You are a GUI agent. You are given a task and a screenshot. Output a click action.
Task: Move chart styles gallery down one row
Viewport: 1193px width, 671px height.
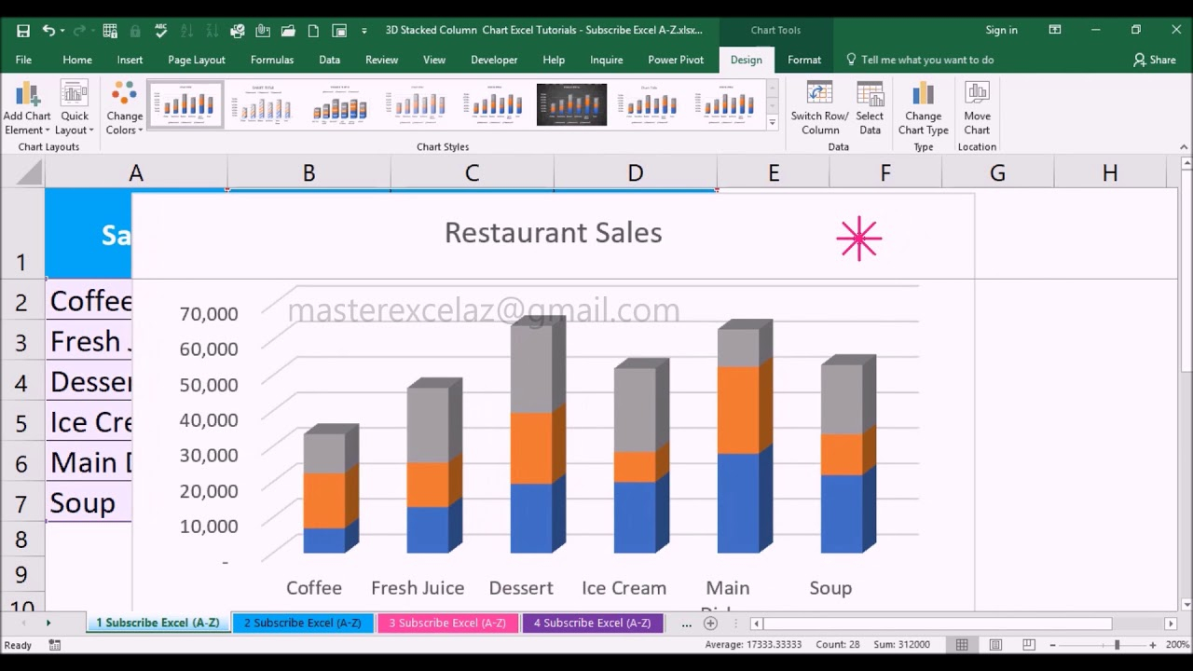click(772, 103)
